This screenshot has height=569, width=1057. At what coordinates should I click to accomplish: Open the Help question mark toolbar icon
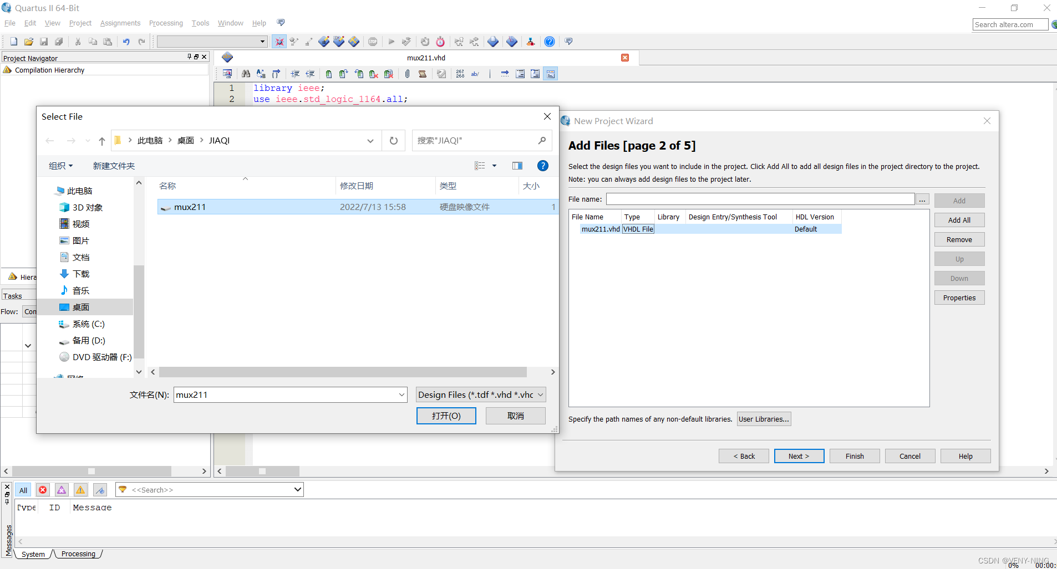550,42
